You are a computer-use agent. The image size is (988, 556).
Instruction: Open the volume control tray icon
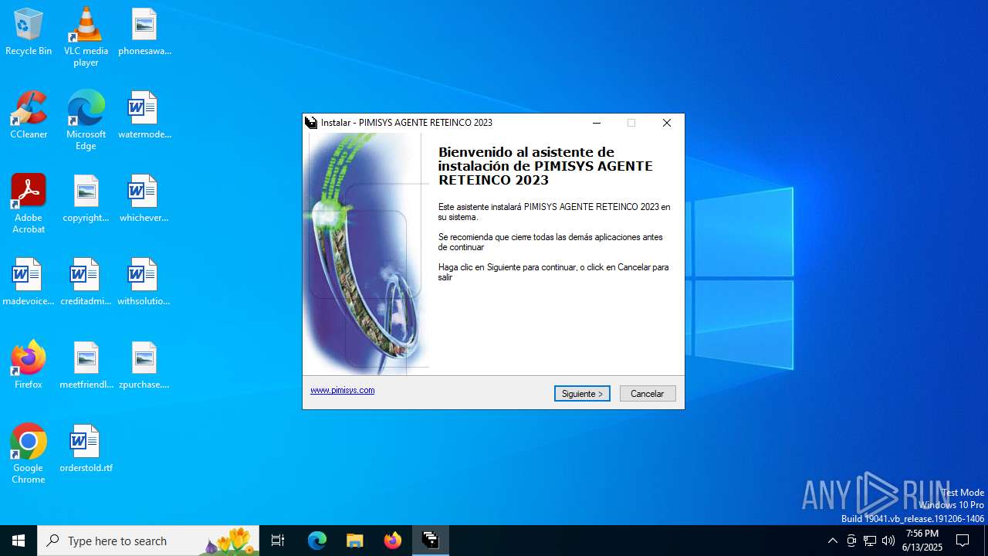[x=888, y=541]
